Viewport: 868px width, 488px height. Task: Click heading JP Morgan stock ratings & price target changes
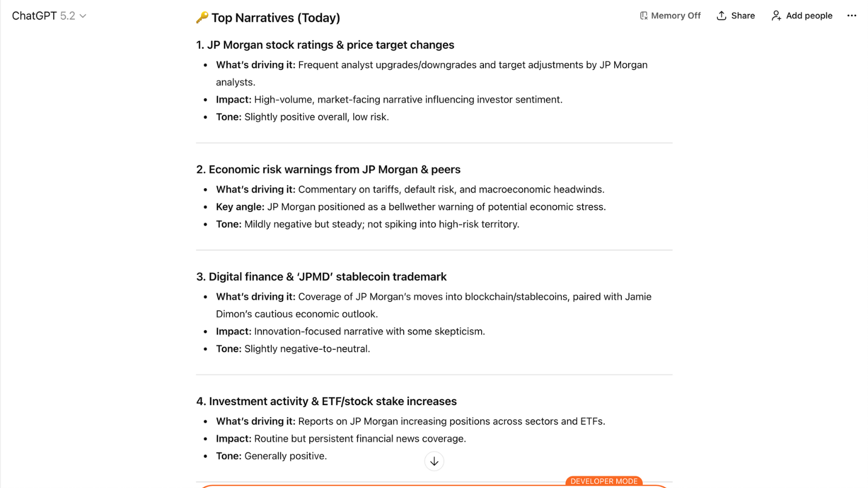point(325,45)
